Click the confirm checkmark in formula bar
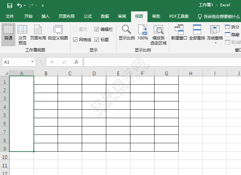This screenshot has width=241, height=175. [64, 62]
